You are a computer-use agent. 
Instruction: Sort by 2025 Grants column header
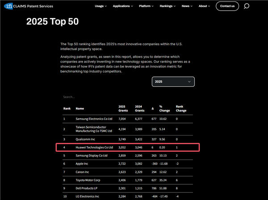[x=122, y=108]
